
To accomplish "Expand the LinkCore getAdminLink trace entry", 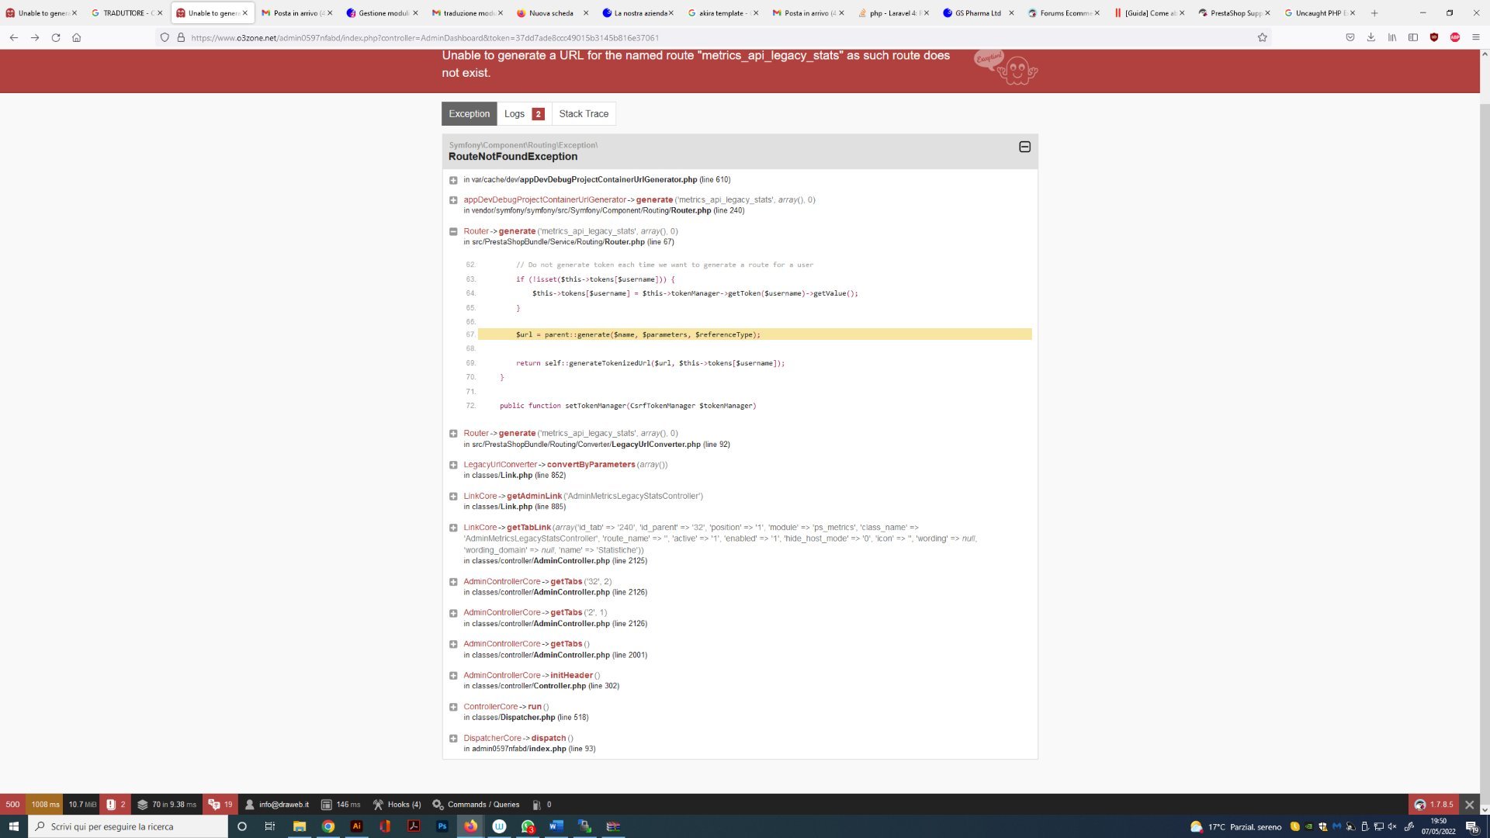I will coord(453,497).
